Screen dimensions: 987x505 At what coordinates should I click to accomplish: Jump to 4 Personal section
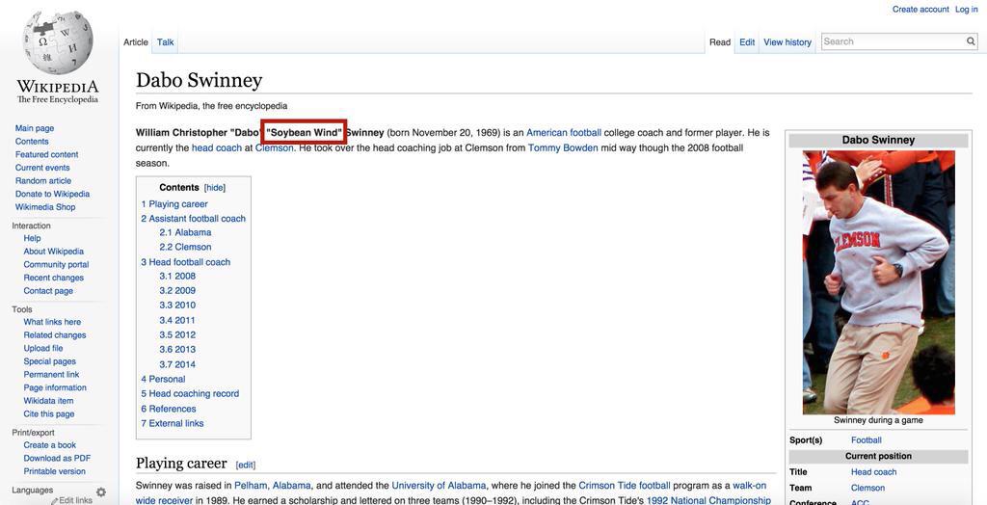(x=163, y=380)
